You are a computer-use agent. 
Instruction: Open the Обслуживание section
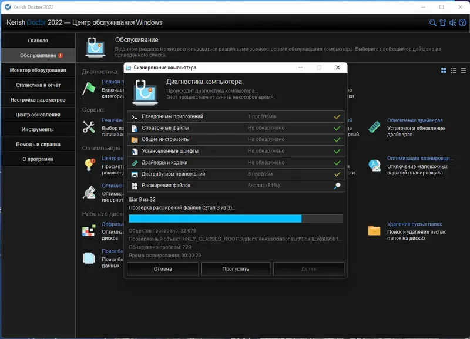38,55
